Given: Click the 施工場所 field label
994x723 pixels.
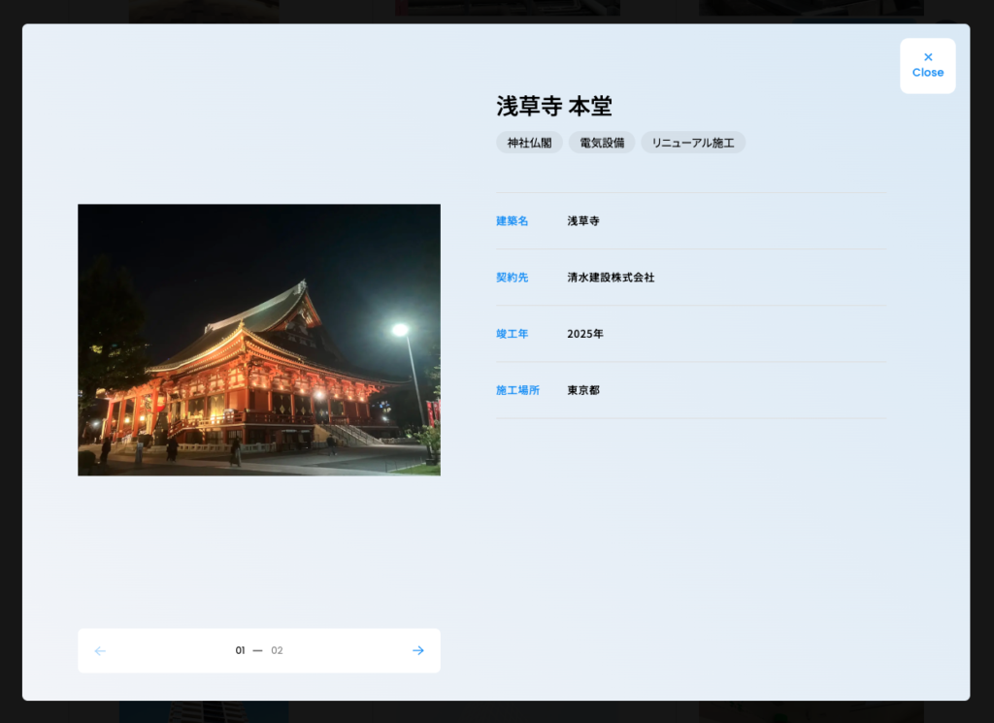Looking at the screenshot, I should pos(517,390).
